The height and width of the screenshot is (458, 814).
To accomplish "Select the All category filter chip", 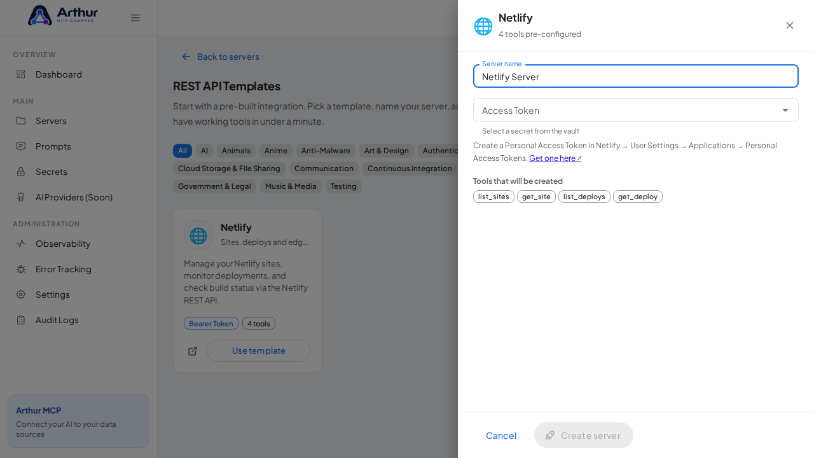I will (183, 151).
